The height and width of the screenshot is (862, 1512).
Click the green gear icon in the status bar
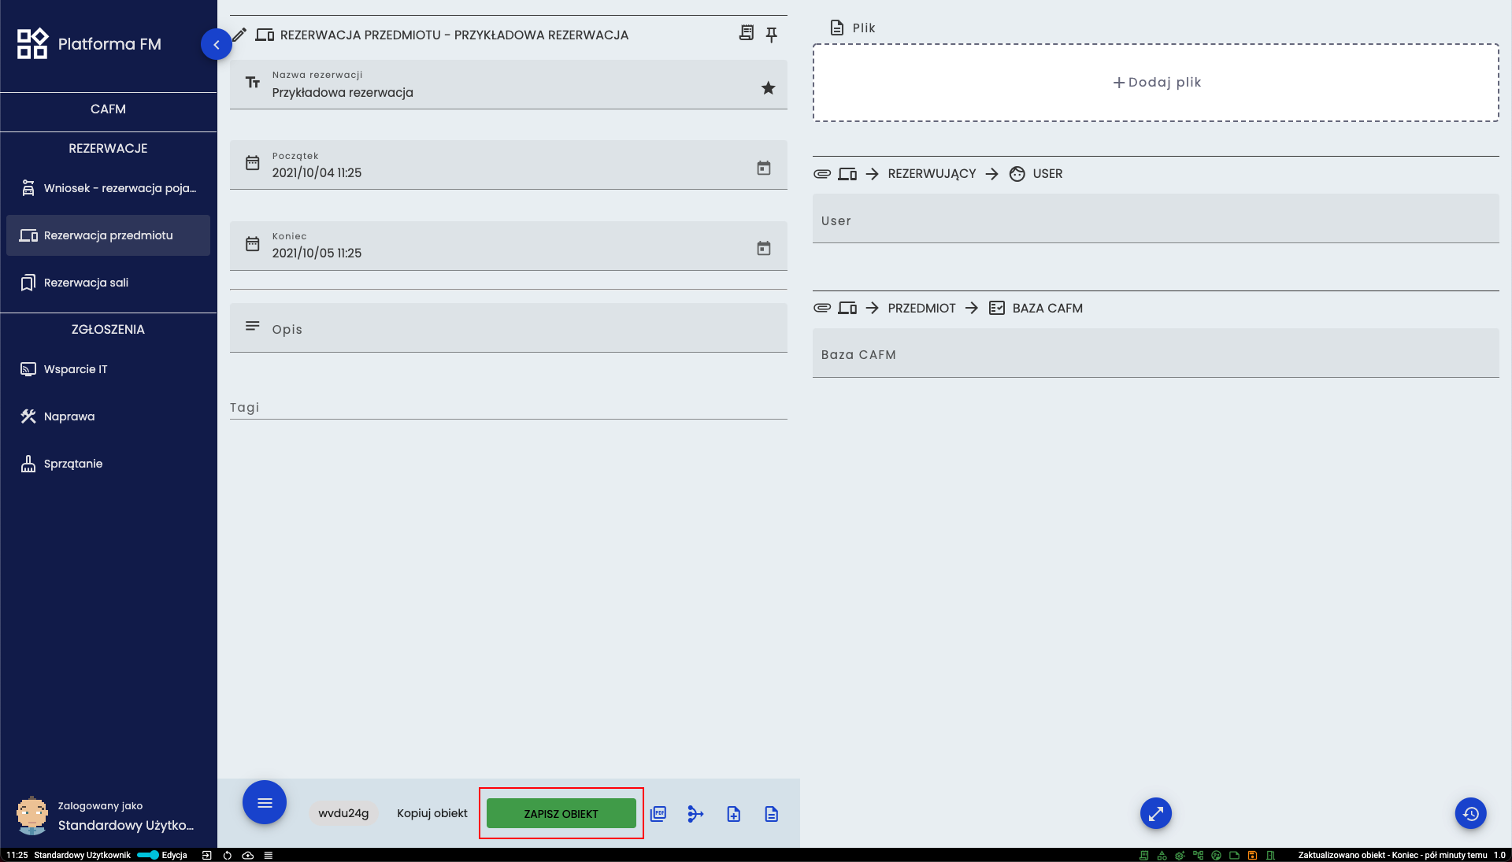click(x=1180, y=855)
